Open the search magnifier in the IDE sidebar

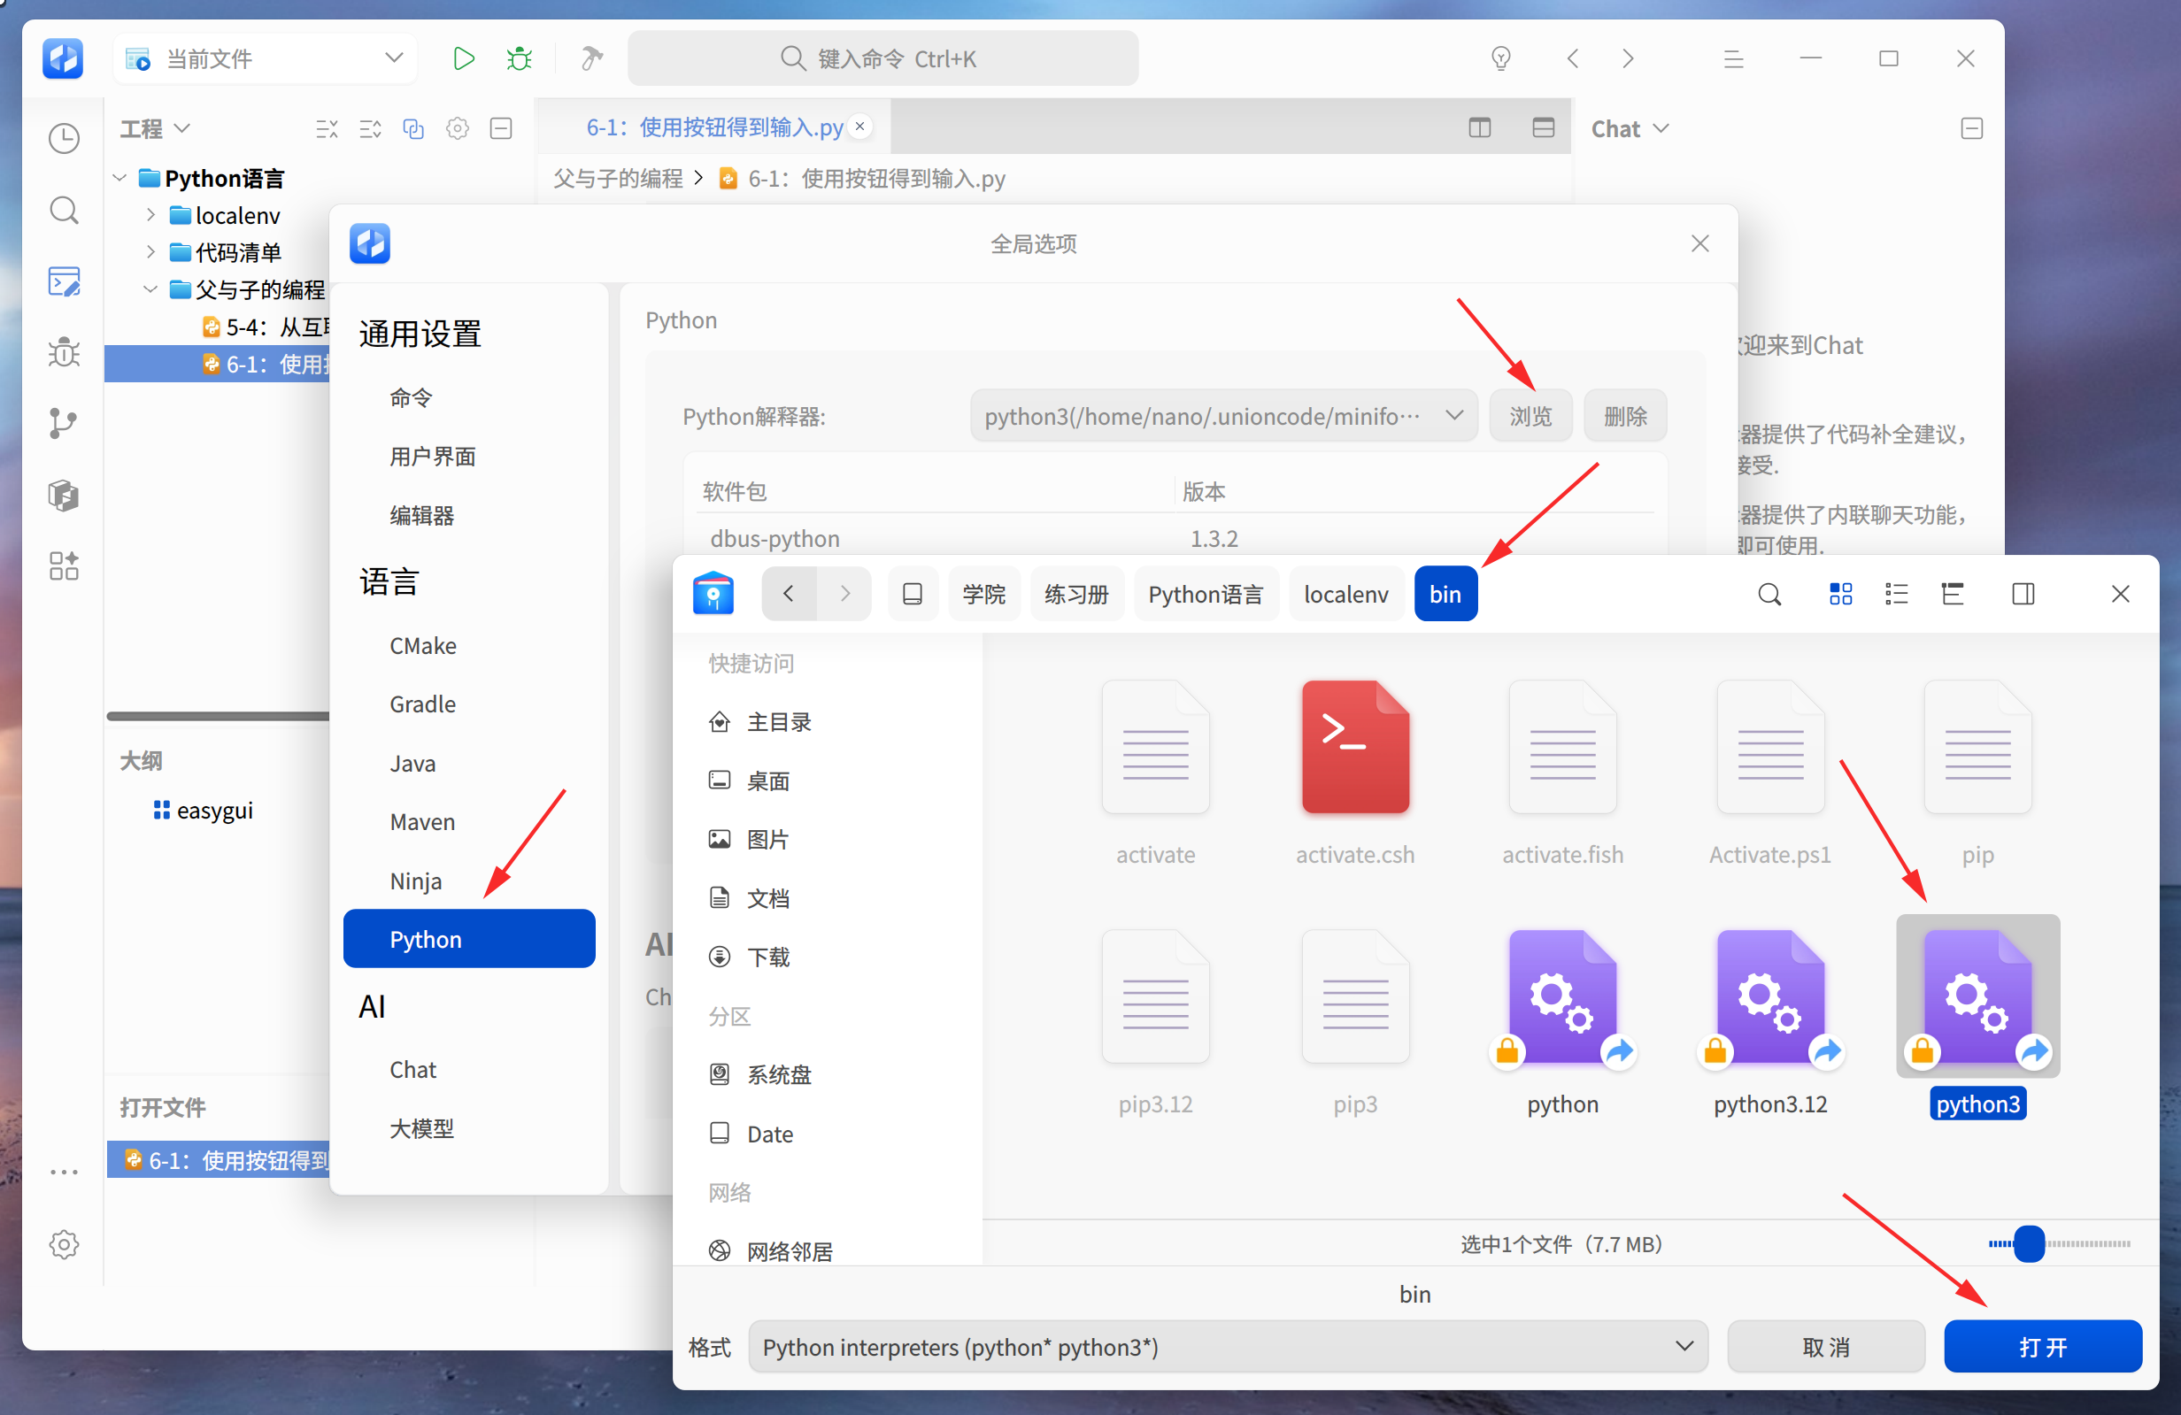(x=63, y=210)
